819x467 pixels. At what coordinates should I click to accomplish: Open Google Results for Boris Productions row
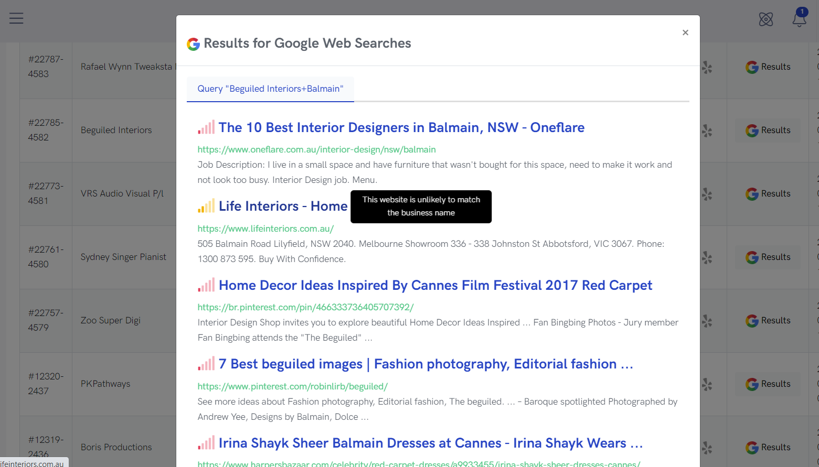768,448
